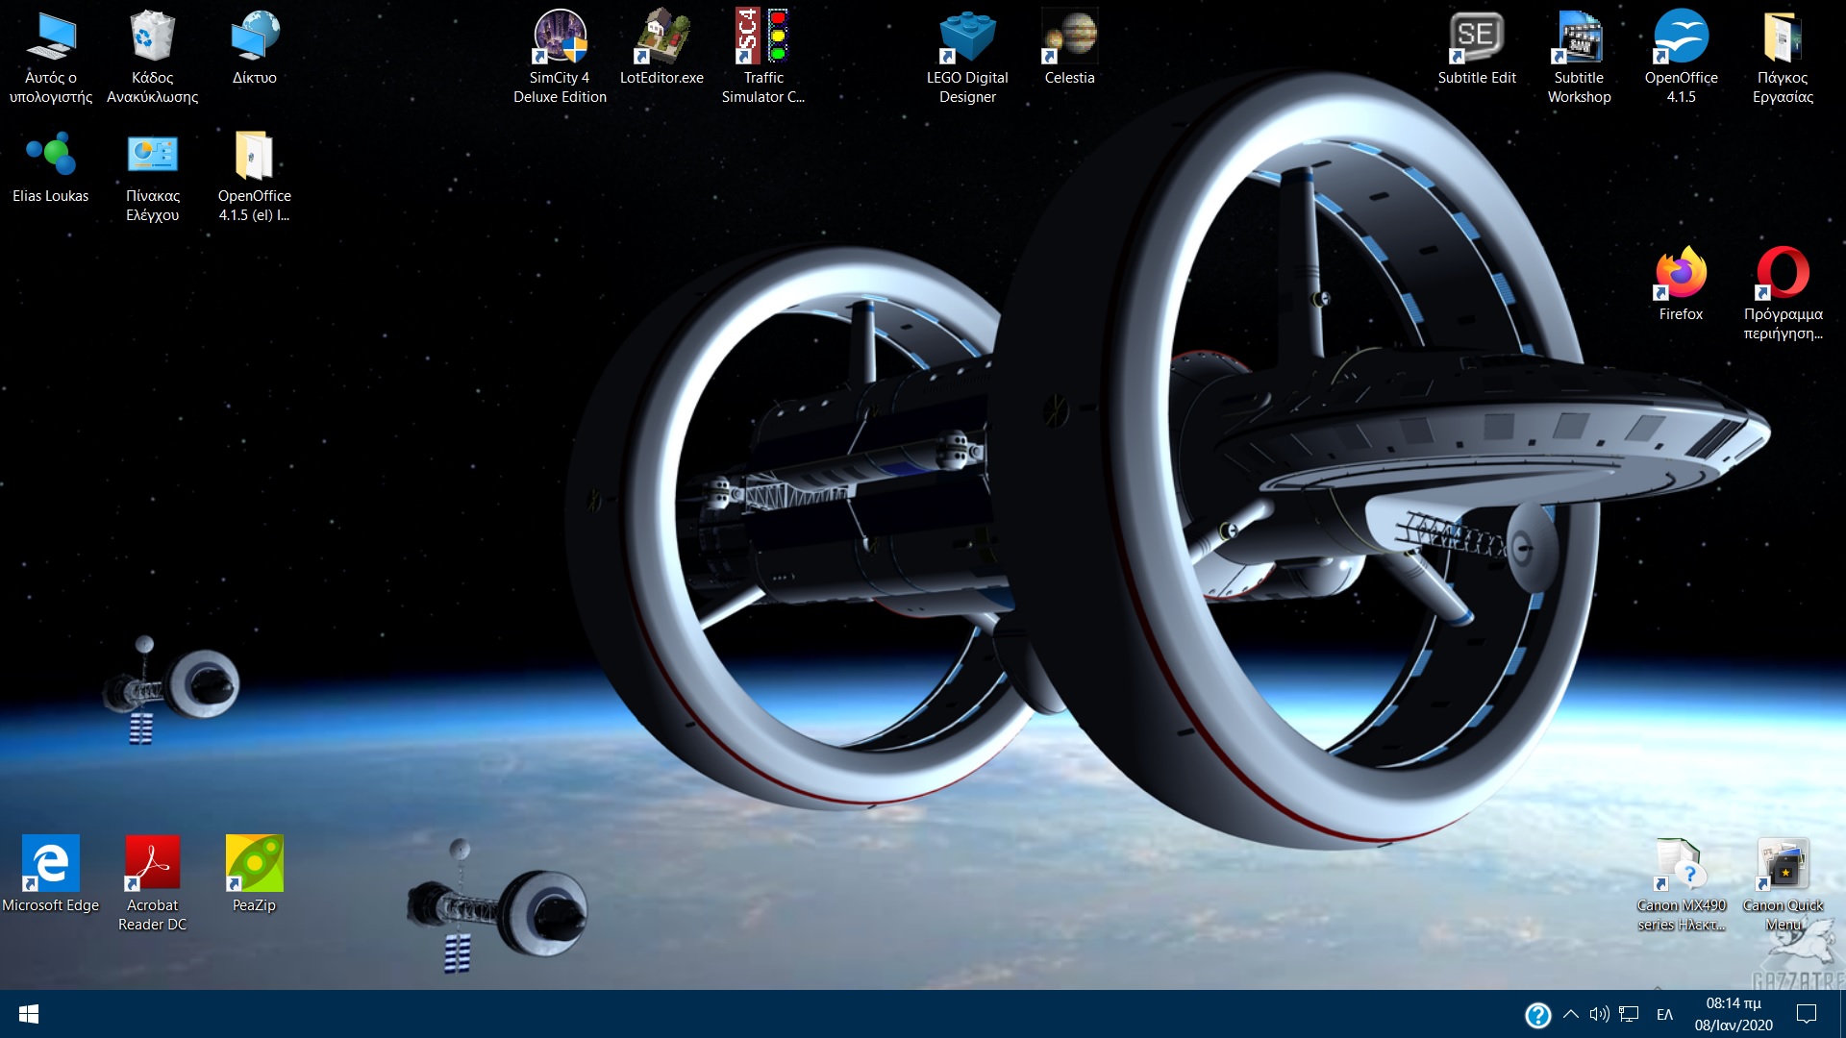
Task: Launch the Subtitle Edit shortcut
Action: 1477,48
